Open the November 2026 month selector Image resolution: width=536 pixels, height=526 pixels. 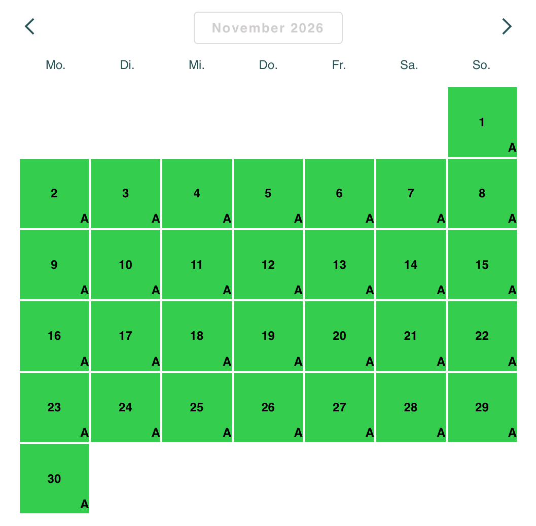coord(268,28)
